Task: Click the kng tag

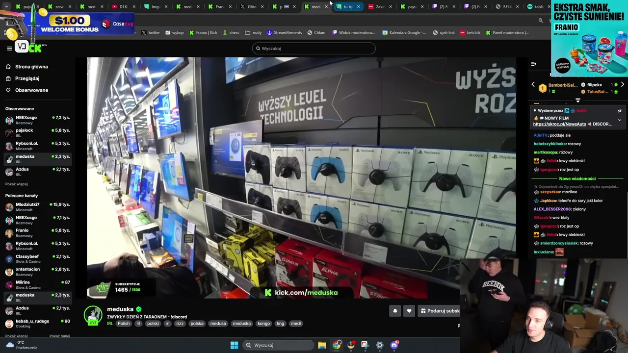Action: point(280,324)
